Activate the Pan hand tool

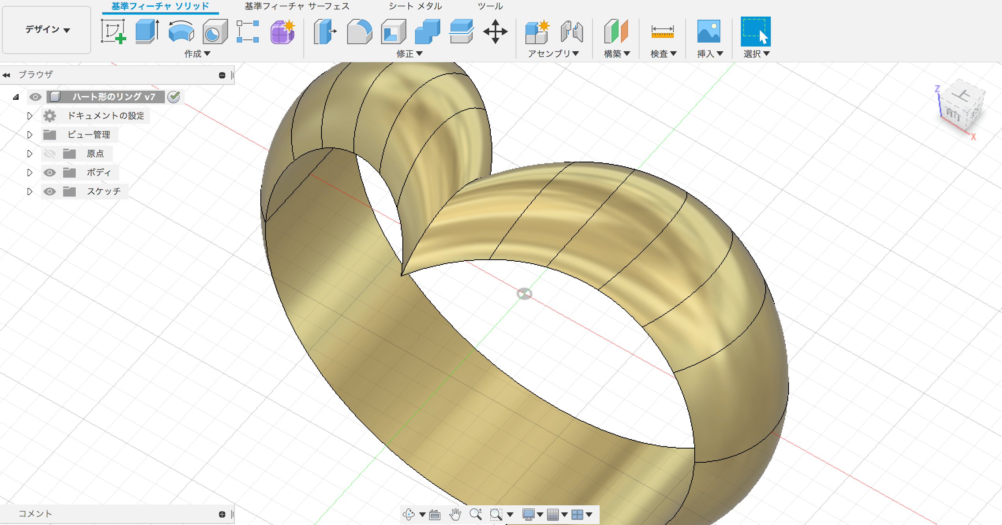[456, 514]
